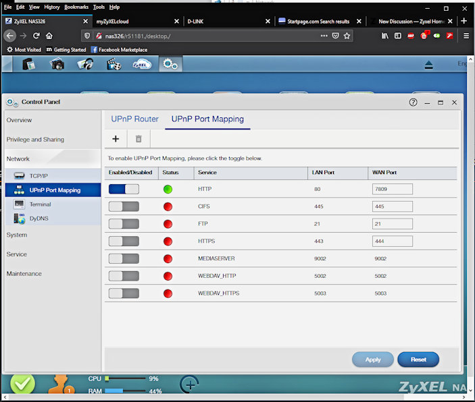Toggle the HTTP port mapping switch

coord(124,189)
